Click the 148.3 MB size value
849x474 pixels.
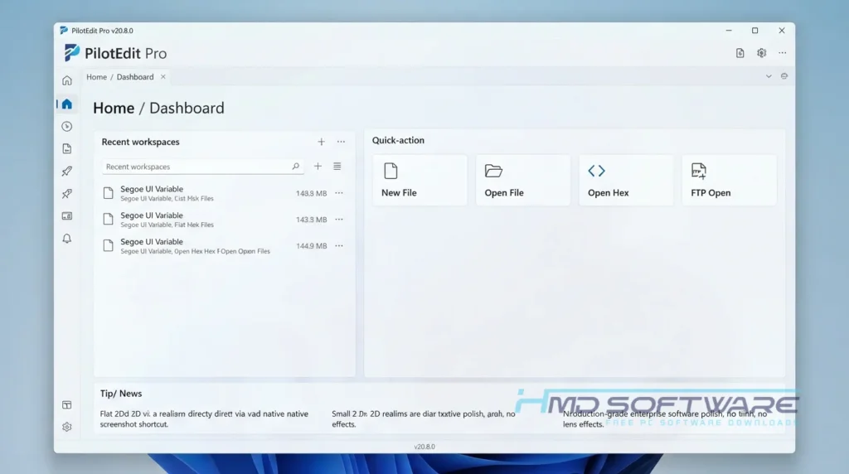pyautogui.click(x=312, y=193)
